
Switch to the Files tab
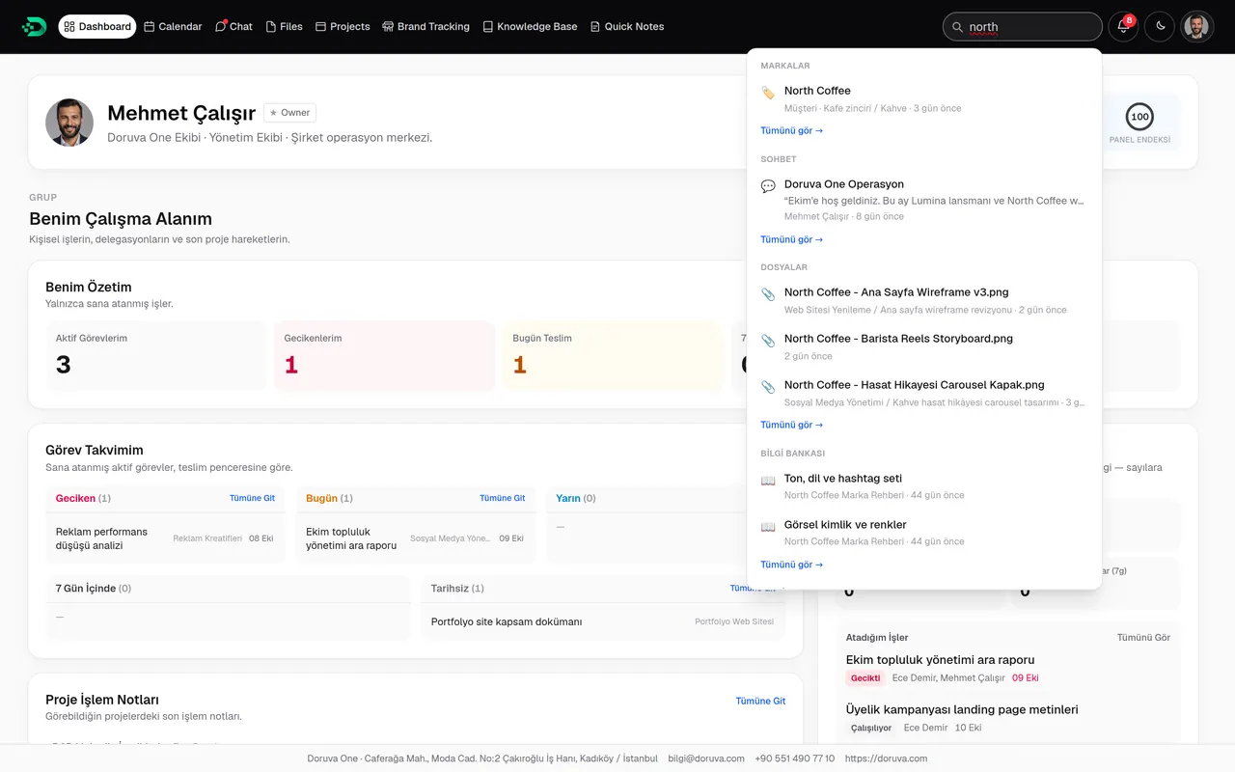[x=285, y=27]
